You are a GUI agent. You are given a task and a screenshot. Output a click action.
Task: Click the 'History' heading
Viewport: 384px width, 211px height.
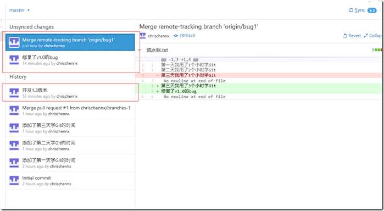click(18, 77)
